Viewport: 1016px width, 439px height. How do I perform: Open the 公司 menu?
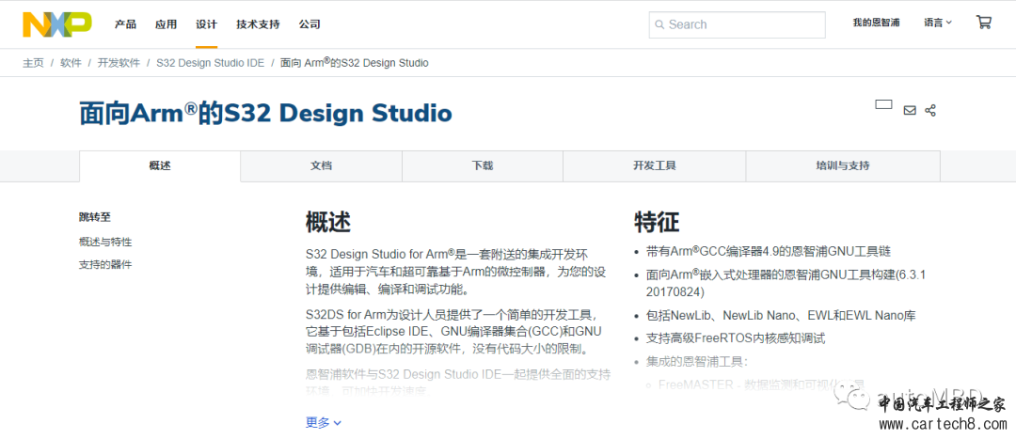[310, 24]
